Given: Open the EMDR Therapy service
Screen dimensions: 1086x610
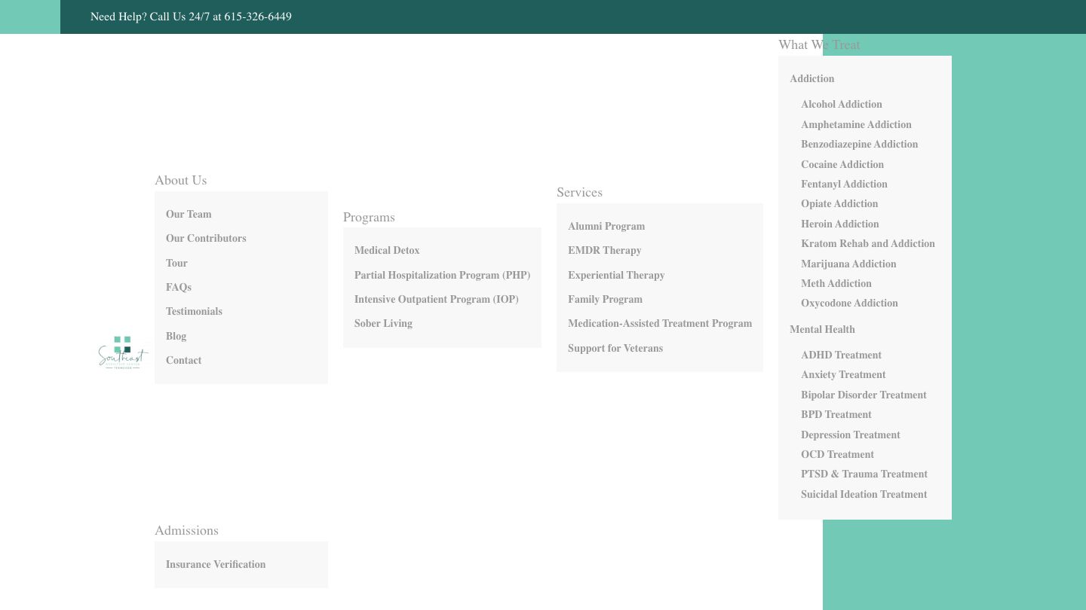Looking at the screenshot, I should (604, 250).
